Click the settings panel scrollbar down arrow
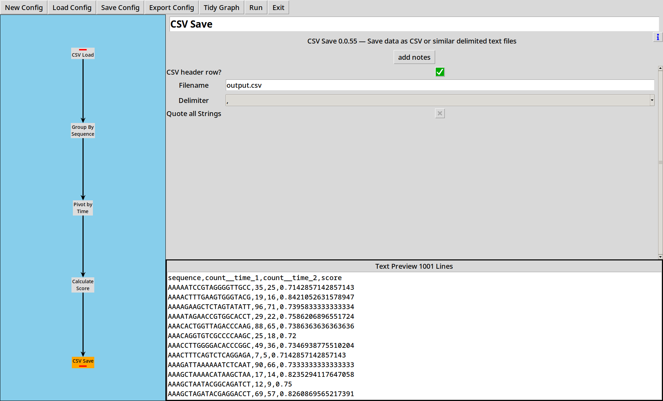 (x=660, y=257)
